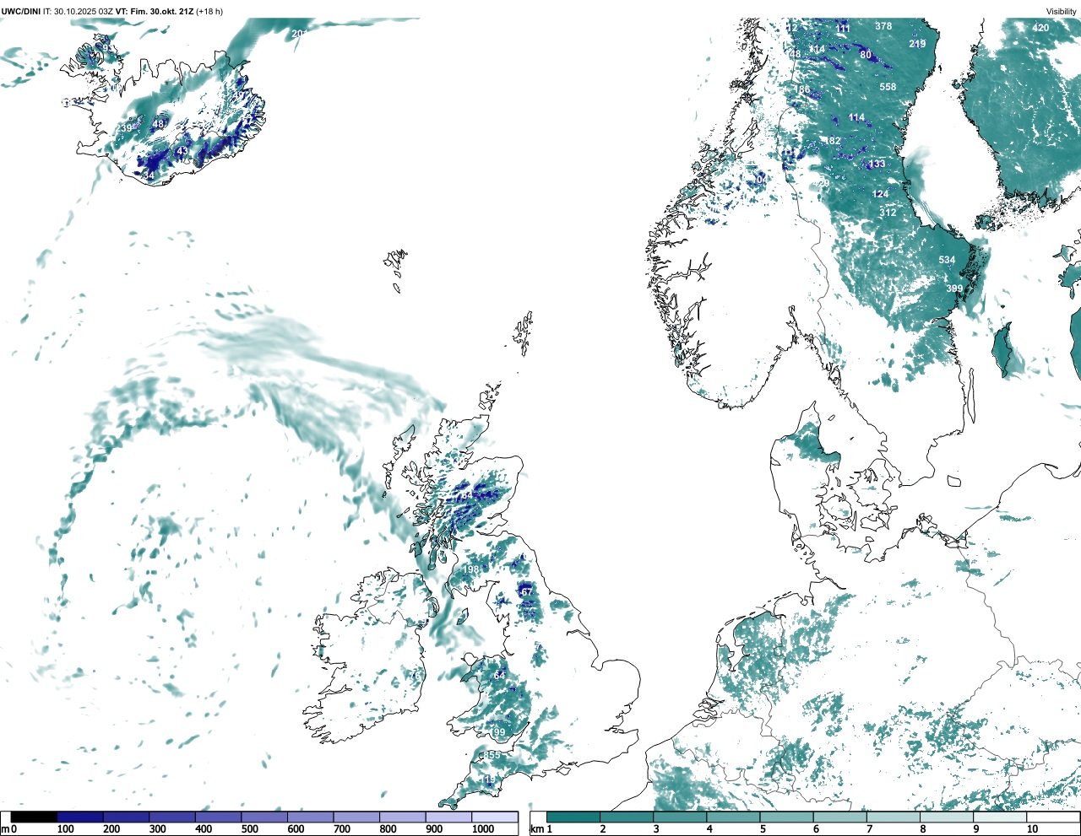The image size is (1081, 836).
Task: Click the 1–2 km dark teal swatch
Action: coord(573,817)
